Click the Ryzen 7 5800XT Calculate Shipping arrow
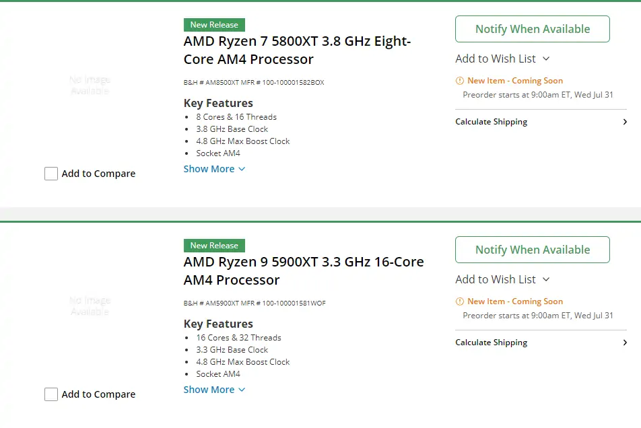 click(x=625, y=122)
